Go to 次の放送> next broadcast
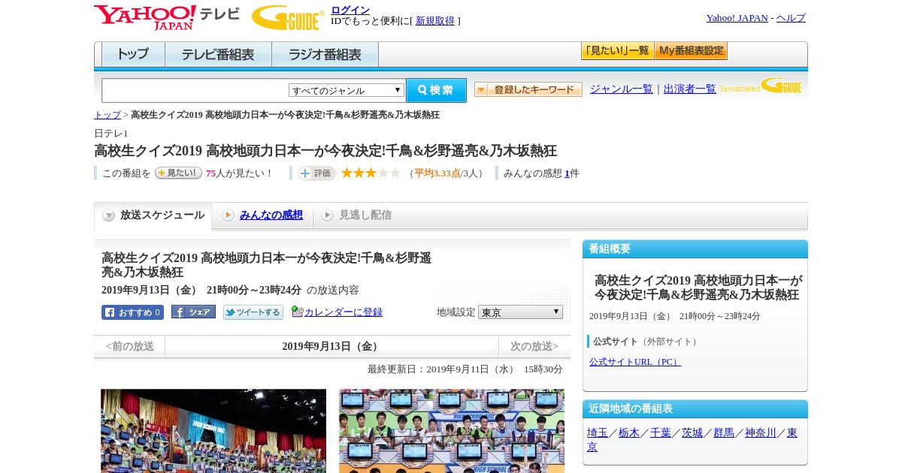 [534, 346]
